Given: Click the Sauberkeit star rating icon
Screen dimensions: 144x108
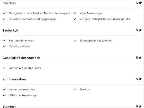Looking at the screenshot, I should (x=140, y=30).
